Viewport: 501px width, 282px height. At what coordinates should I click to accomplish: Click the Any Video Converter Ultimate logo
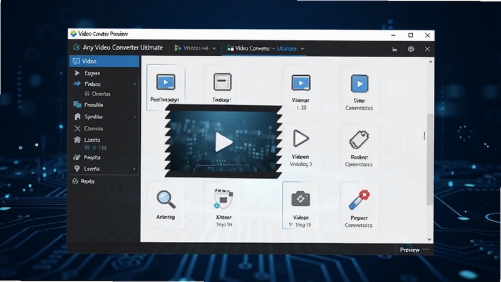76,48
